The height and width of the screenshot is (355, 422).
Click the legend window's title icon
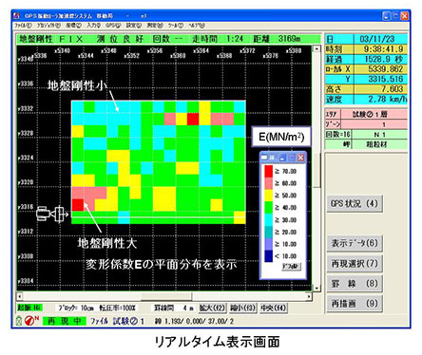[264, 158]
